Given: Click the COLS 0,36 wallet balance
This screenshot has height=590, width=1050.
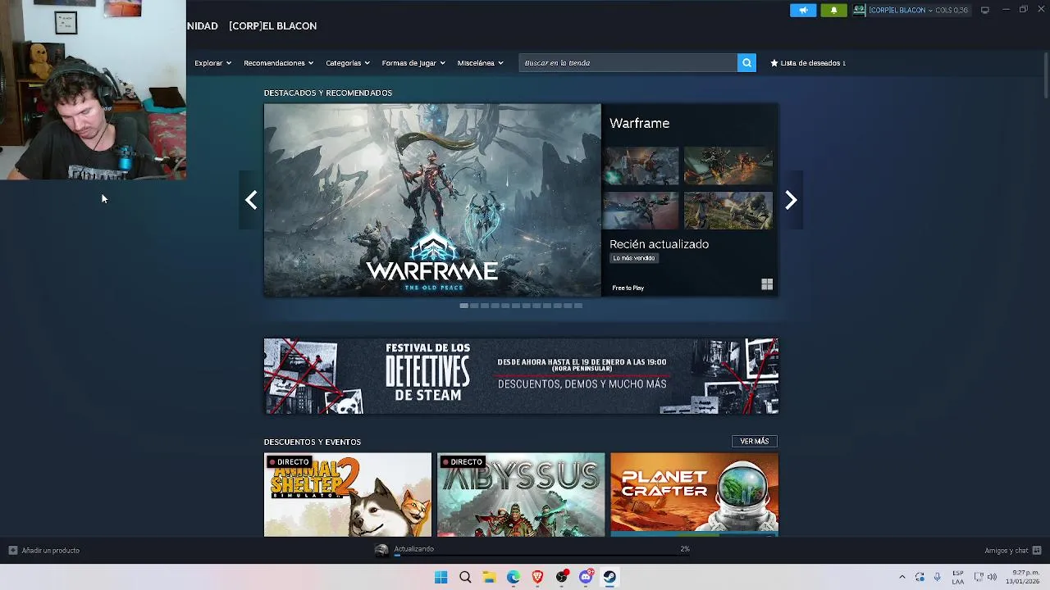Looking at the screenshot, I should coord(952,10).
